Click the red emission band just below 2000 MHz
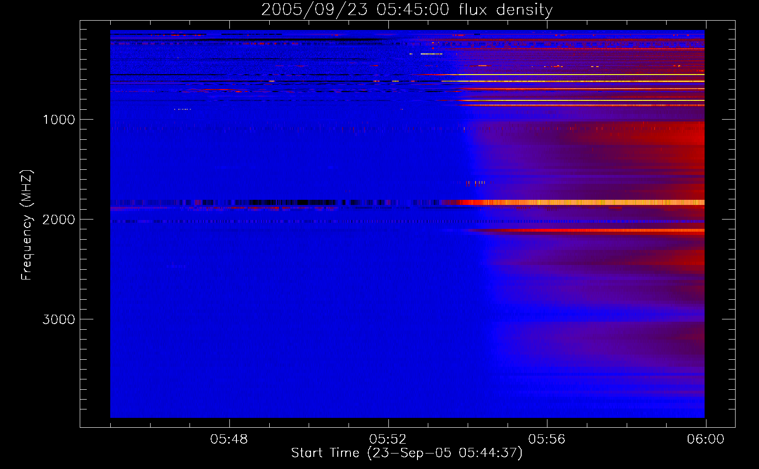The width and height of the screenshot is (759, 469). pos(586,230)
